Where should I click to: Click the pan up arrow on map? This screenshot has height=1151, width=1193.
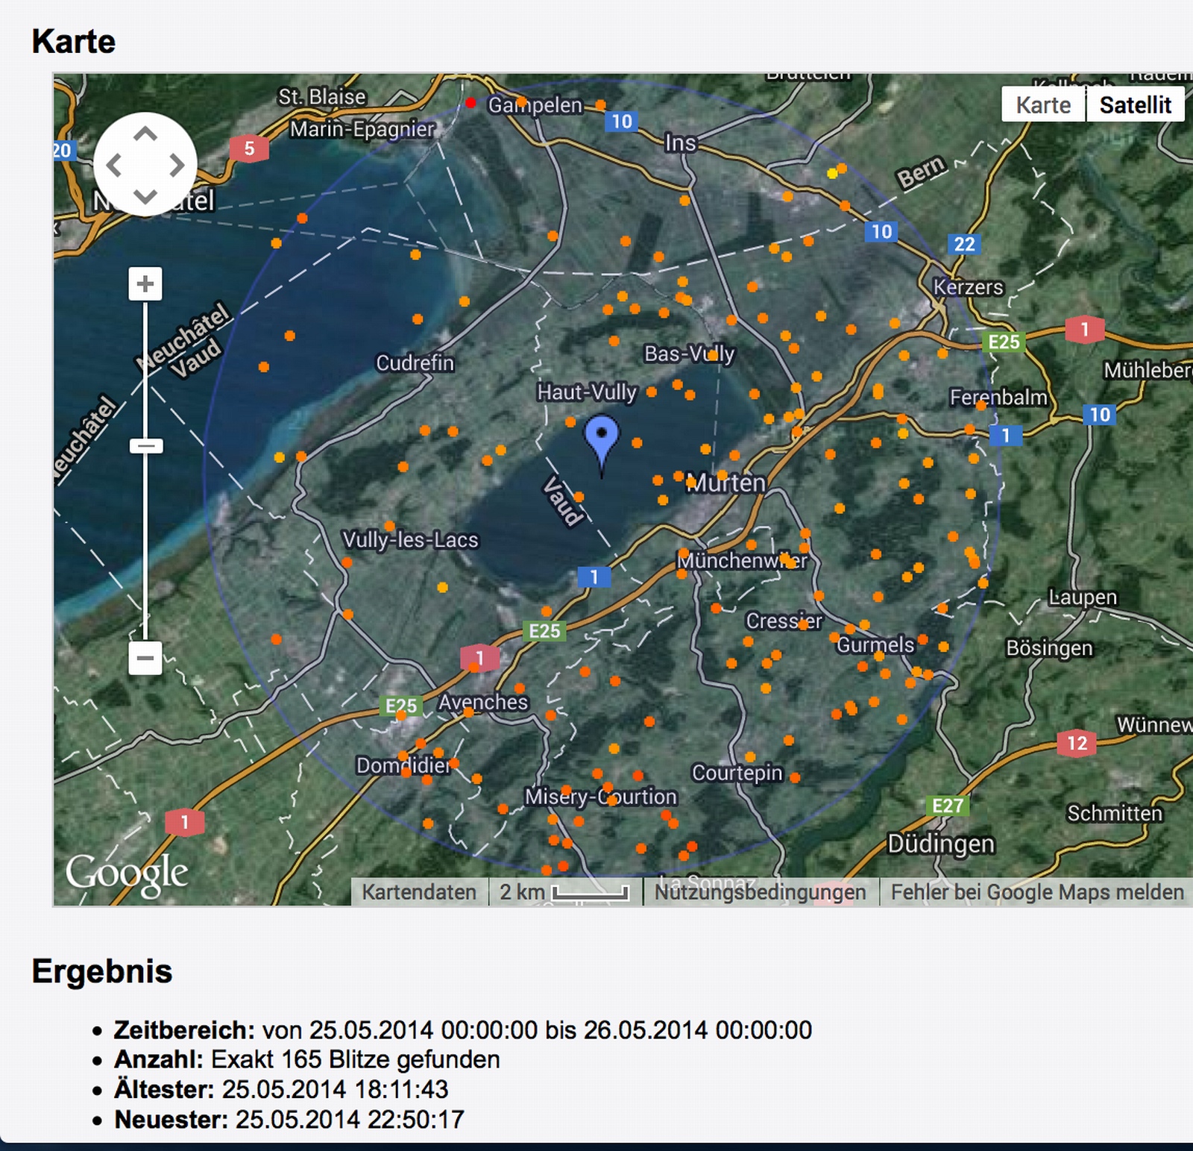[145, 134]
